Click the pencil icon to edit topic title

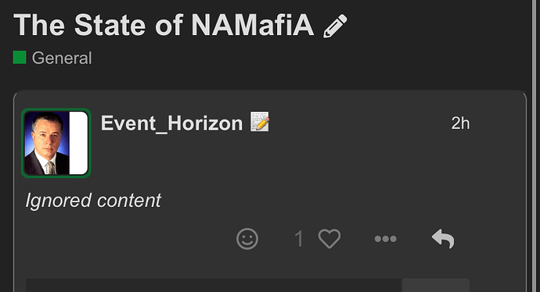tap(335, 26)
